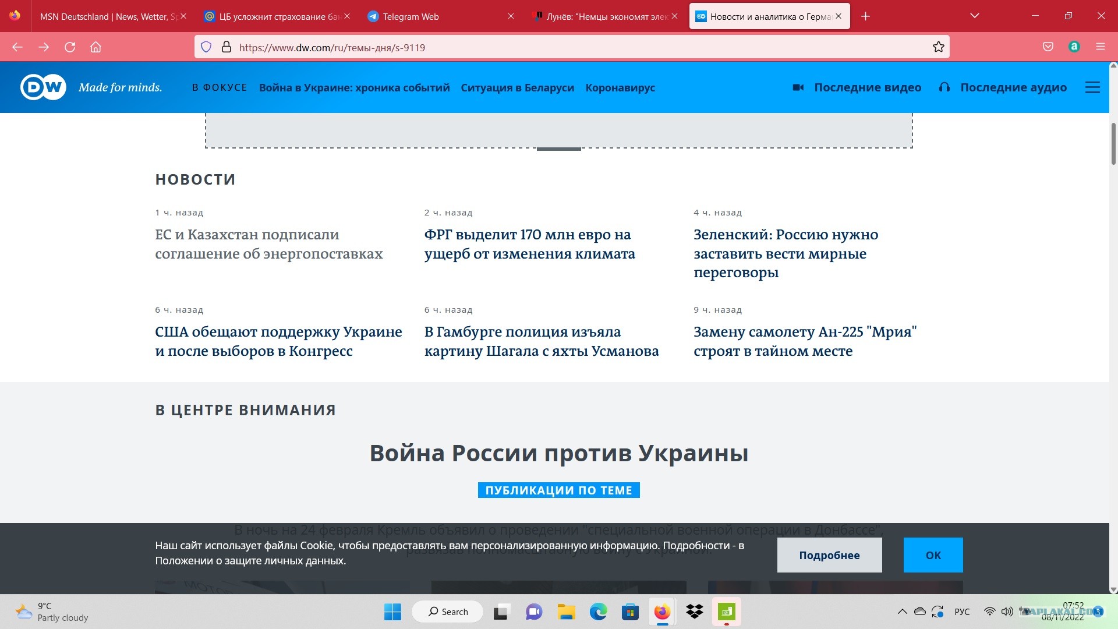This screenshot has height=629, width=1118.
Task: Open the Firefox View pinned icon
Action: pos(15,16)
